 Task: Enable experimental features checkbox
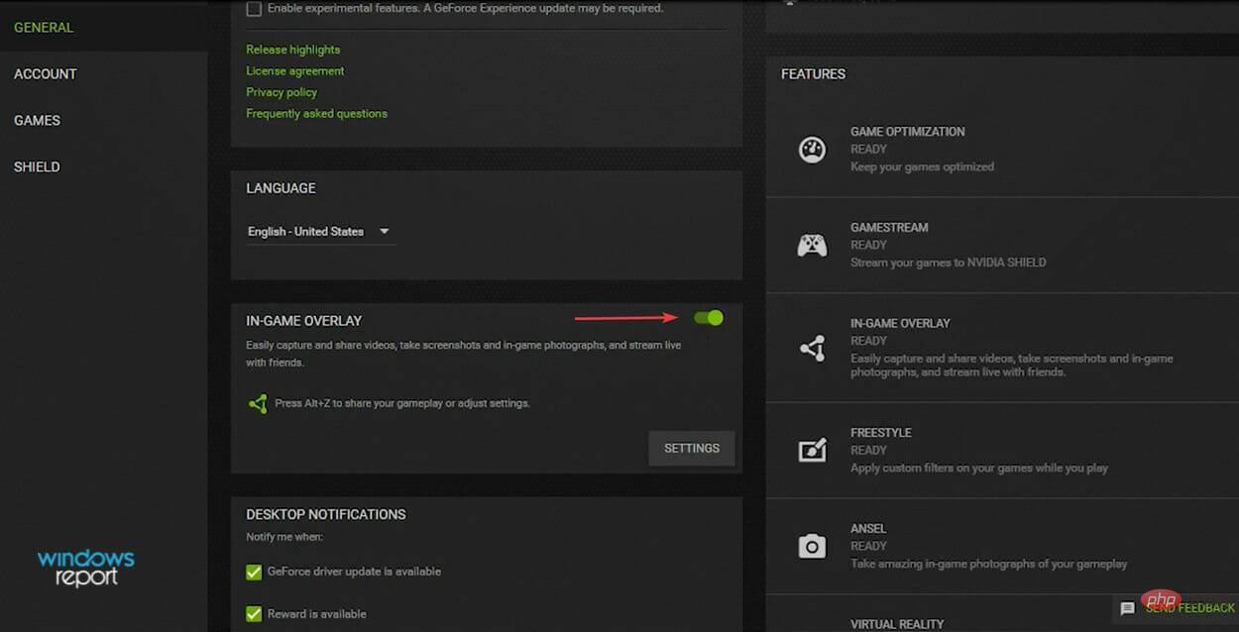click(x=253, y=7)
